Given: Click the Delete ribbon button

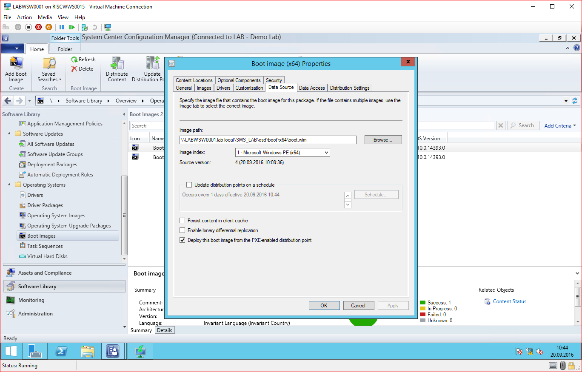Looking at the screenshot, I should click(83, 69).
